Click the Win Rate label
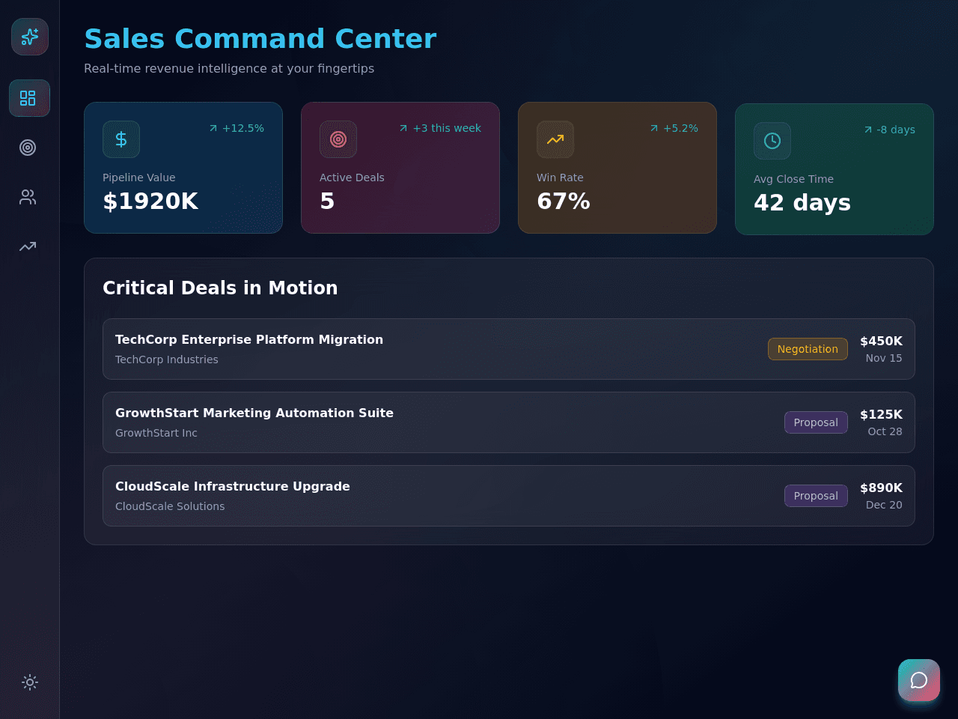The image size is (958, 719). tap(560, 178)
